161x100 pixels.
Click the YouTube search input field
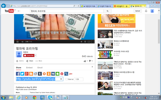coord(67,11)
